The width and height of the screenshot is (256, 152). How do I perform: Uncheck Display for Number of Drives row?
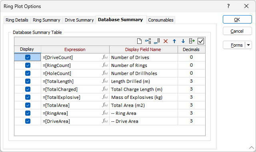tap(28, 57)
